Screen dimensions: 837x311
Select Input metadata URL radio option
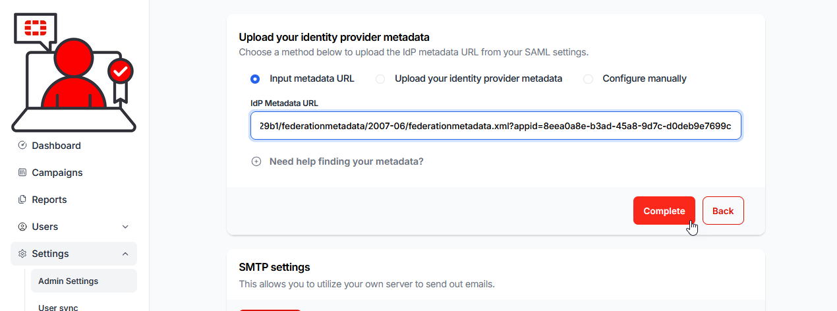[x=255, y=79]
